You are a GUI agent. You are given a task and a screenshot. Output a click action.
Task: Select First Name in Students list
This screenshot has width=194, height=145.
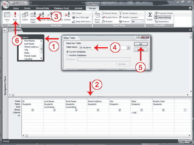point(29,41)
